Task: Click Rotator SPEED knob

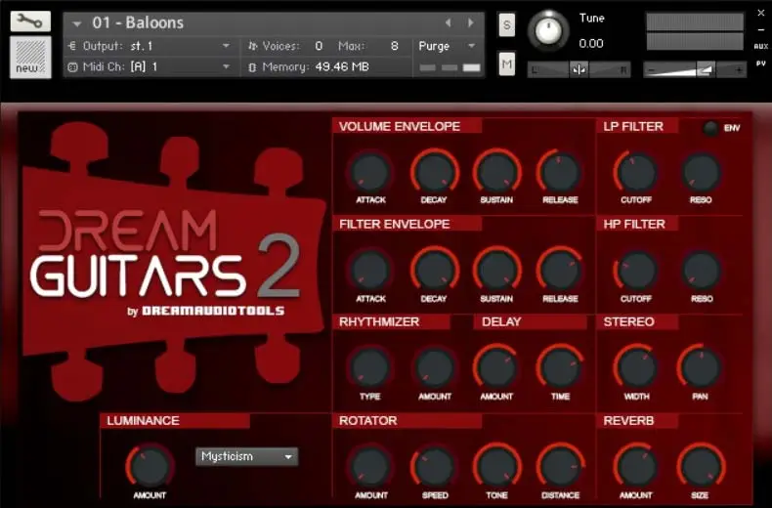Action: pos(434,467)
